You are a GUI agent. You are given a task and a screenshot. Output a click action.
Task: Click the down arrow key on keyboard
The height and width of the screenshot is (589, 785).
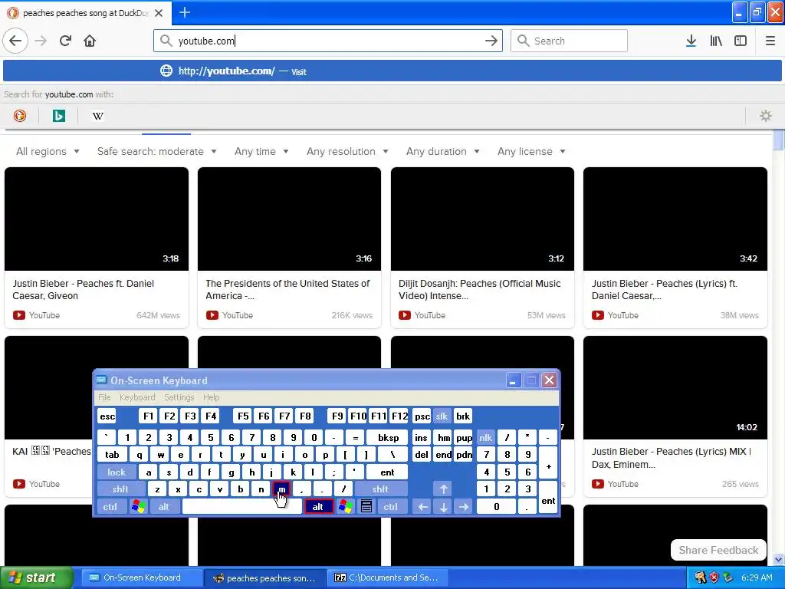[x=444, y=507]
